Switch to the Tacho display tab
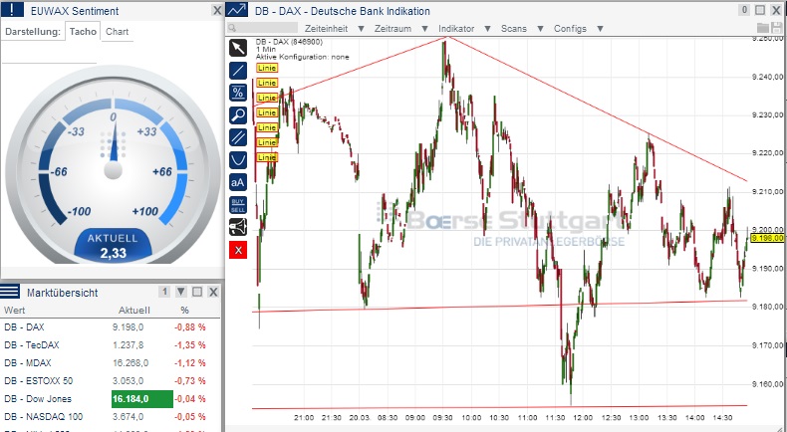 83,31
